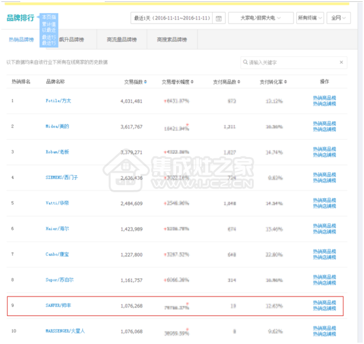Click the 品牌排行 page heading
The height and width of the screenshot is (344, 364).
coord(20,18)
